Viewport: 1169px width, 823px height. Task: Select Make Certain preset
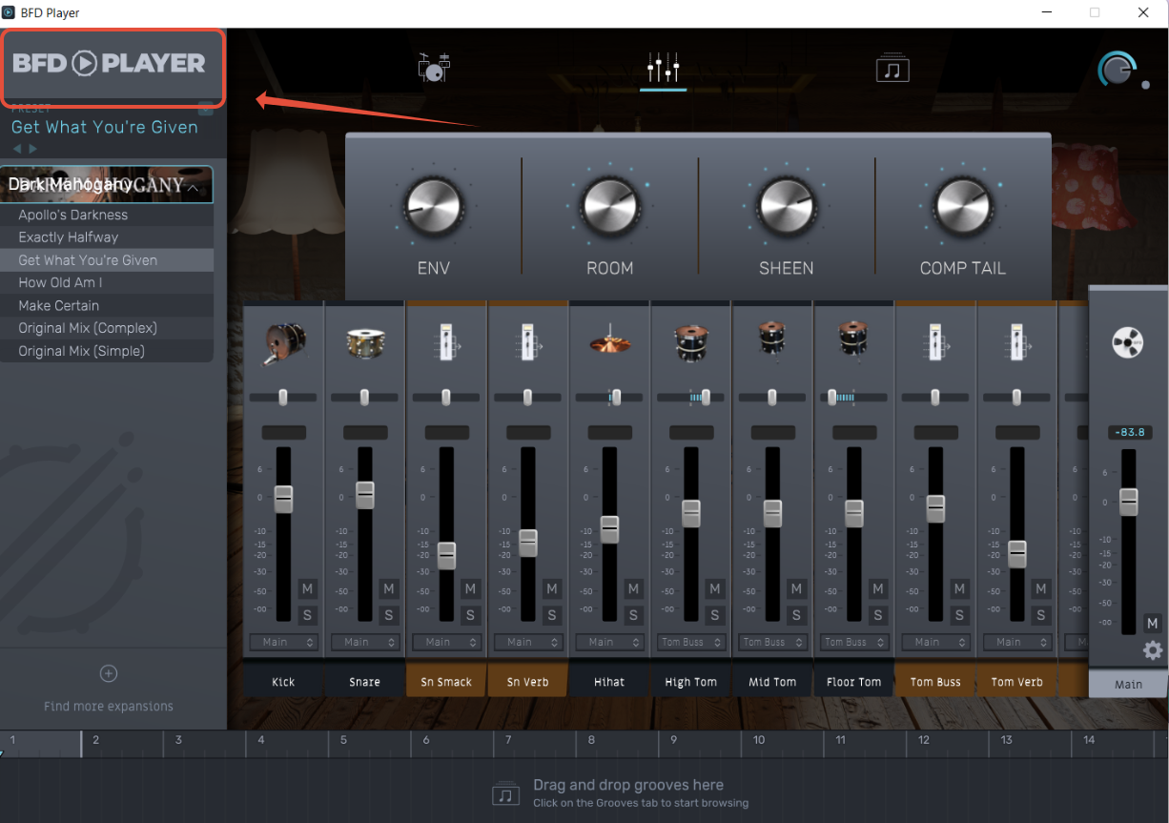[x=107, y=305]
